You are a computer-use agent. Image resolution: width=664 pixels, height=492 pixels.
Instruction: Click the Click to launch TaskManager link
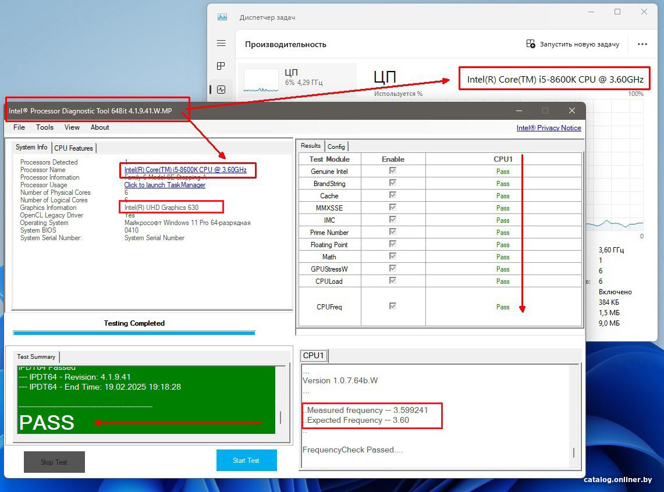point(165,185)
